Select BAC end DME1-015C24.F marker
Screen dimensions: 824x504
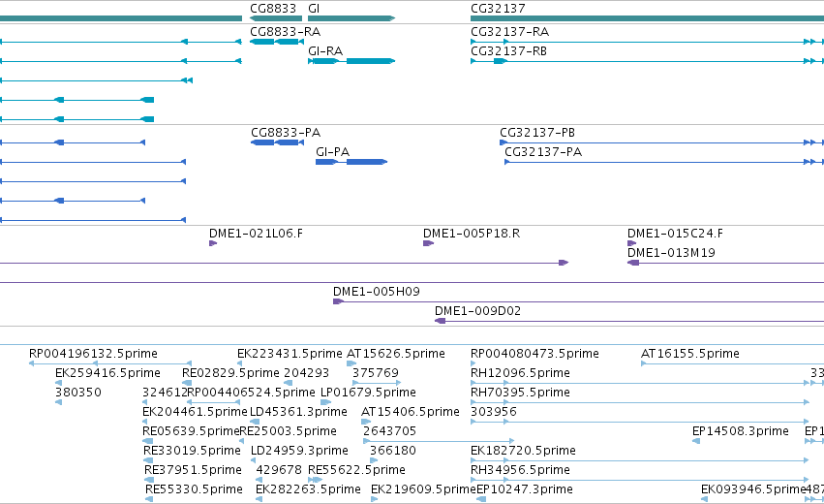(631, 243)
